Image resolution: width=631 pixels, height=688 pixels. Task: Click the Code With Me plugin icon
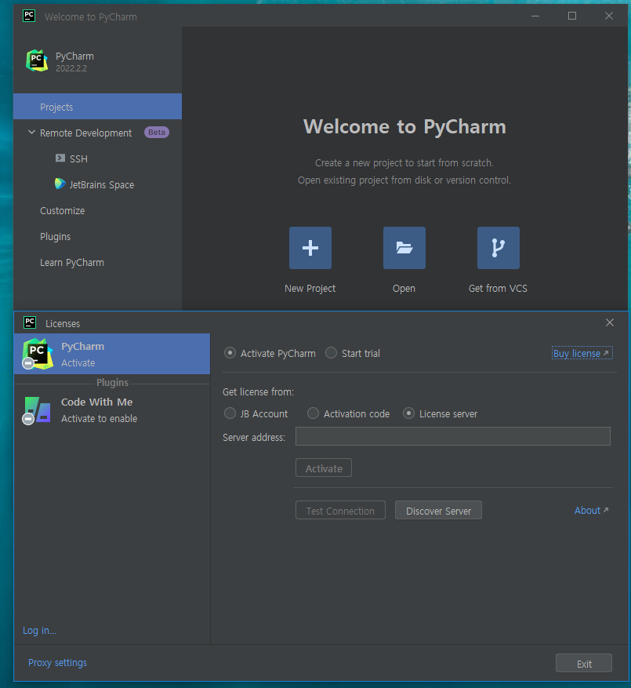click(37, 410)
